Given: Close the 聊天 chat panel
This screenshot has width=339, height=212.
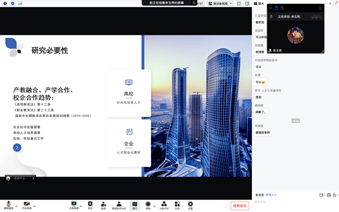Looking at the screenshot, I should click(x=331, y=3).
